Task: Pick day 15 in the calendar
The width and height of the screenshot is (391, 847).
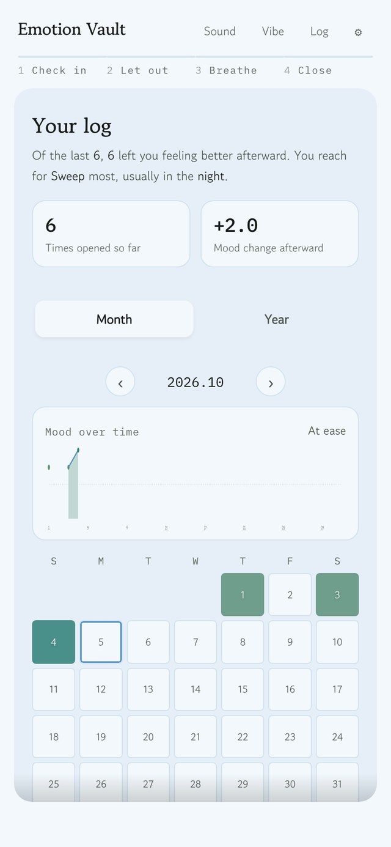Action: [243, 689]
